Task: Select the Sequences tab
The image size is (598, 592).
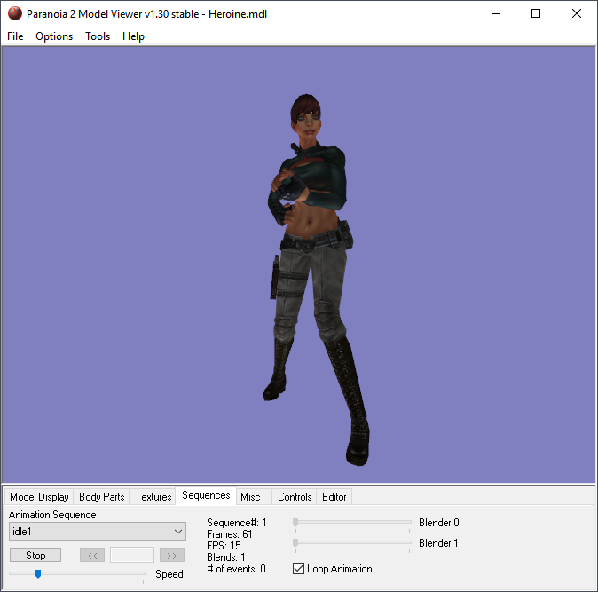Action: pos(206,495)
